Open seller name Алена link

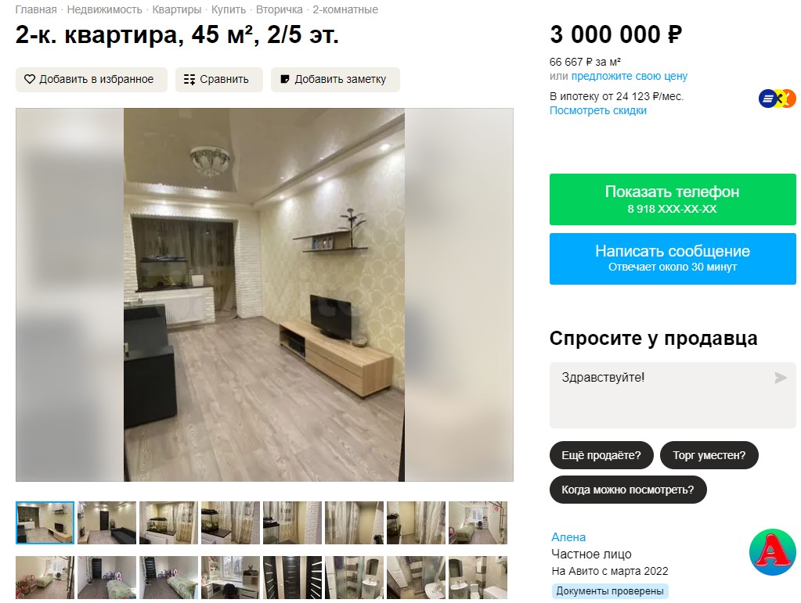pos(568,537)
